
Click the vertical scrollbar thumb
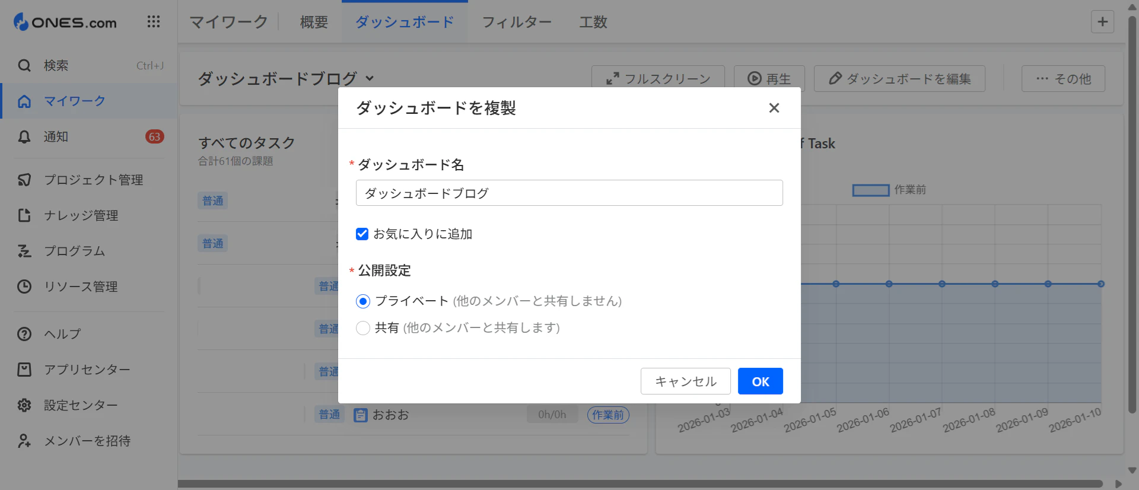1132,214
